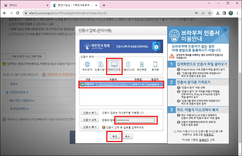242x156 pixels.
Task: Click the browser back arrow
Action: pyautogui.click(x=5, y=13)
